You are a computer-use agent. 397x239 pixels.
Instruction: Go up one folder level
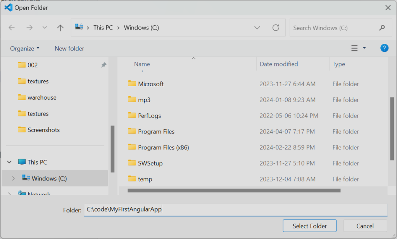coord(60,28)
